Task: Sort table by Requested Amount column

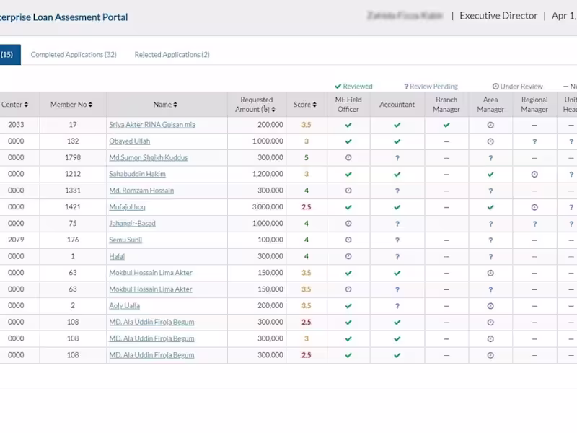Action: click(x=256, y=105)
